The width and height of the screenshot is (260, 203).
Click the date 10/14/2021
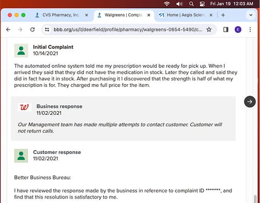[46, 54]
